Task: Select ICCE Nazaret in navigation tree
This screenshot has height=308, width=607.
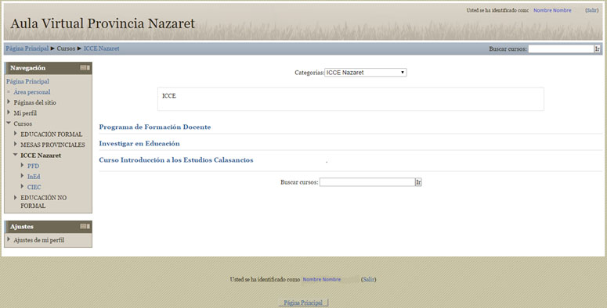Action: pos(41,156)
